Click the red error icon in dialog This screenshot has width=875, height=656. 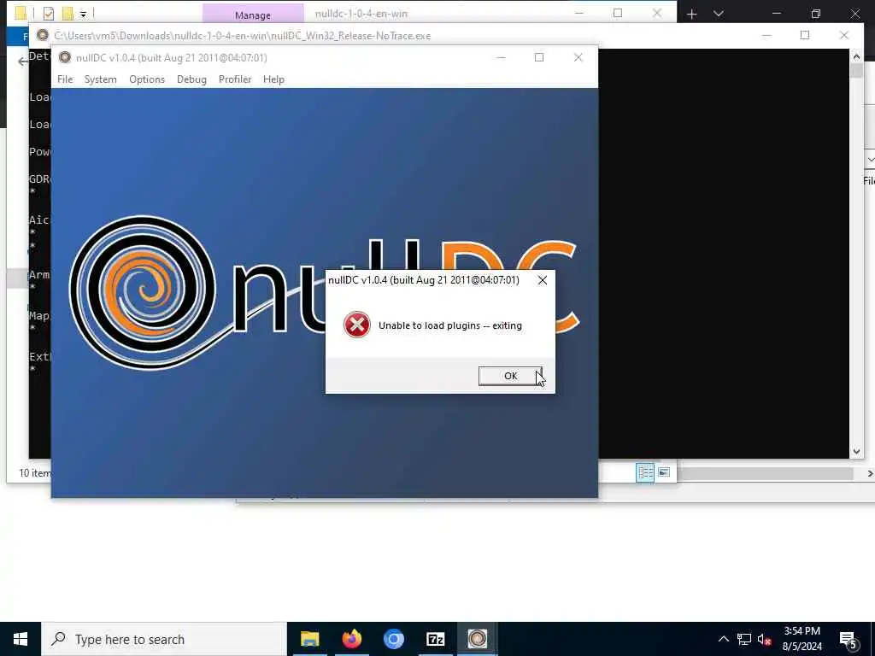pos(357,325)
